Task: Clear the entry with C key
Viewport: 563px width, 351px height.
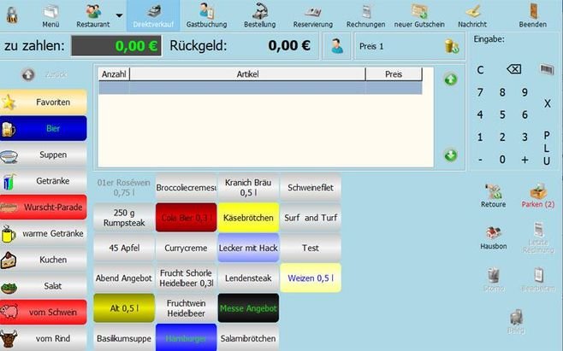Action: 480,70
